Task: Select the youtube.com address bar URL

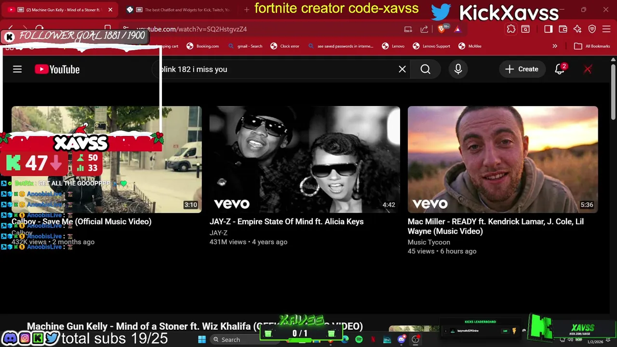Action: click(x=191, y=29)
